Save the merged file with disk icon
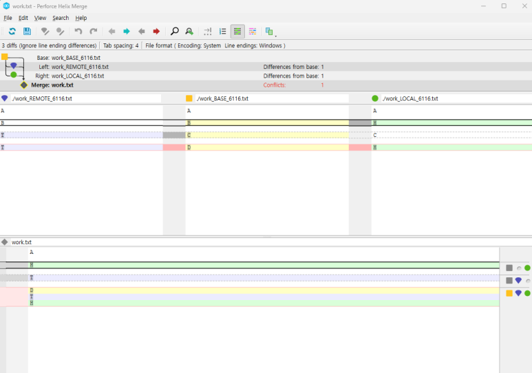This screenshot has width=532, height=373. (x=27, y=32)
